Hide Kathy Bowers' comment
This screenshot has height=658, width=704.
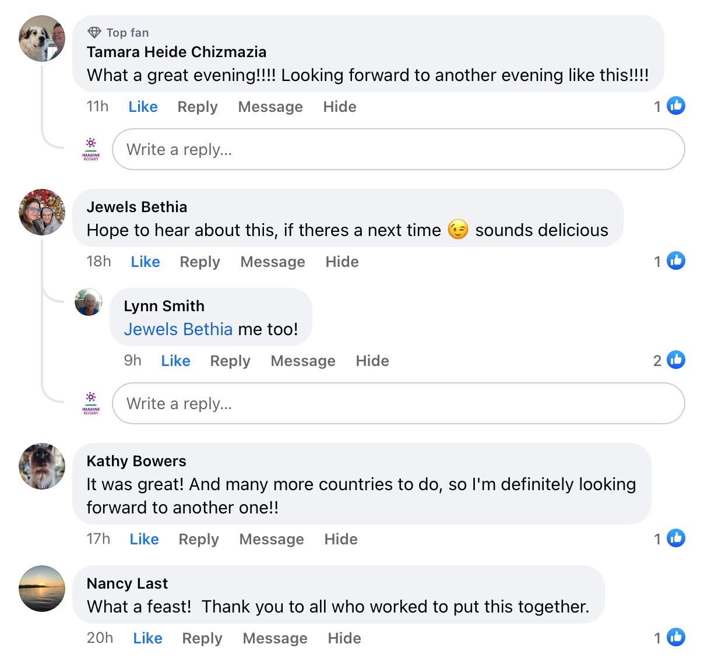pyautogui.click(x=341, y=539)
